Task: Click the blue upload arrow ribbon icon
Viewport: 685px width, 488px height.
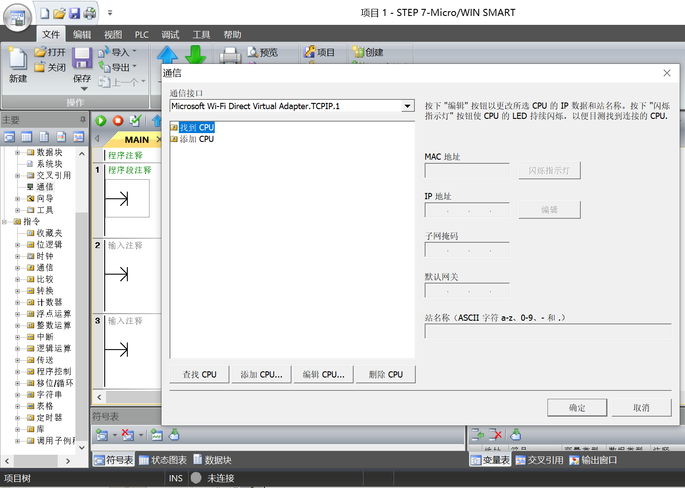Action: click(x=167, y=55)
